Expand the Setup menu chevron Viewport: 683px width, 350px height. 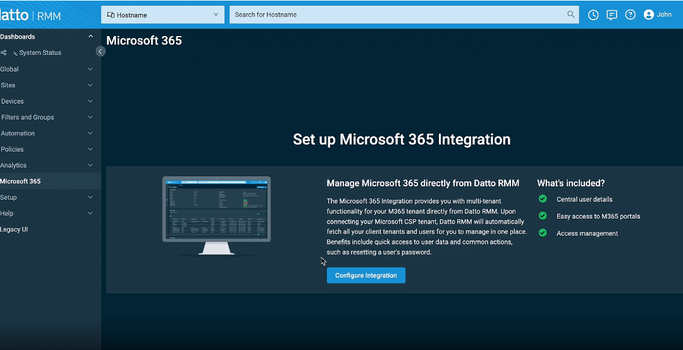tap(90, 197)
